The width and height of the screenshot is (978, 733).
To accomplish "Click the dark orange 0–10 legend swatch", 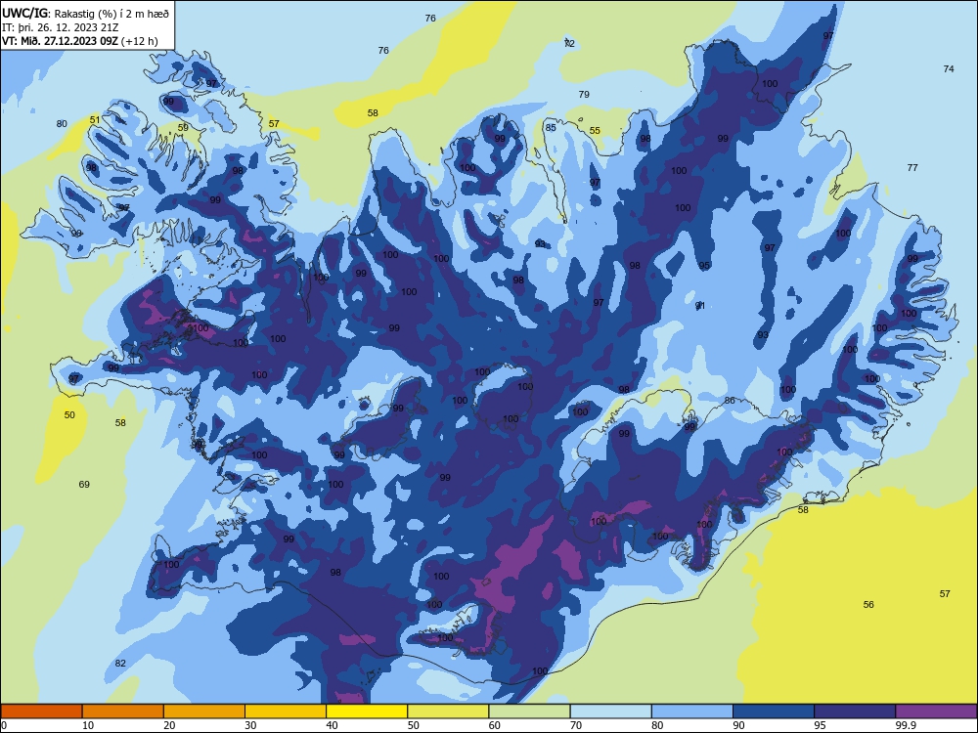I will [x=41, y=711].
